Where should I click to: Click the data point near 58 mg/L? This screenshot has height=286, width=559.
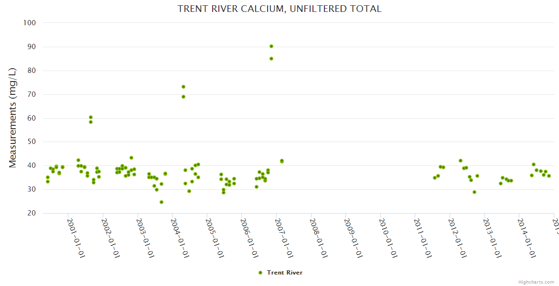91,122
